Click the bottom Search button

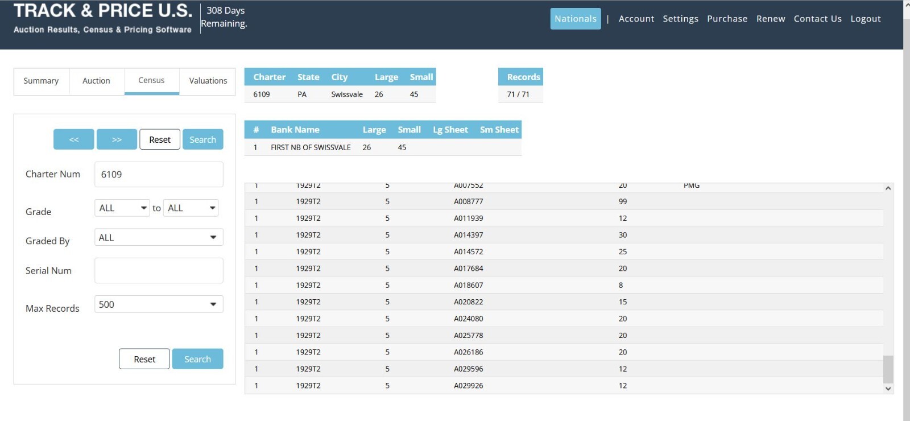tap(198, 359)
